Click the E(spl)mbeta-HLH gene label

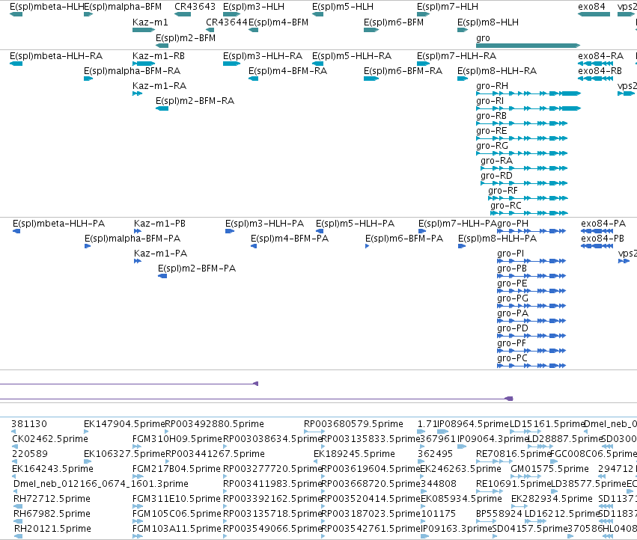tap(46, 7)
